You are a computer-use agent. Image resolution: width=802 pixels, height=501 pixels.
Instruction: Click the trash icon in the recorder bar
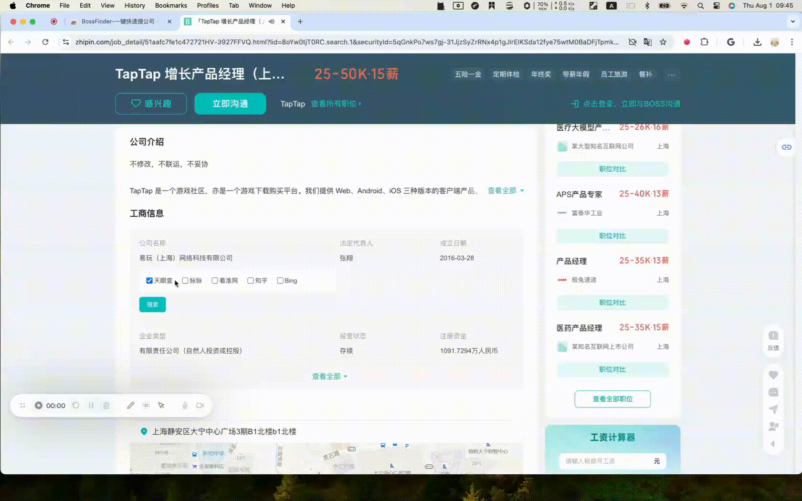(106, 406)
